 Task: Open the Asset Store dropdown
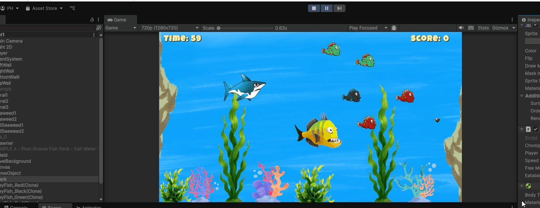click(x=44, y=8)
